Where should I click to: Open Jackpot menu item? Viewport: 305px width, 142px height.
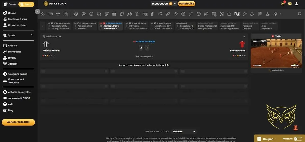click(10, 64)
